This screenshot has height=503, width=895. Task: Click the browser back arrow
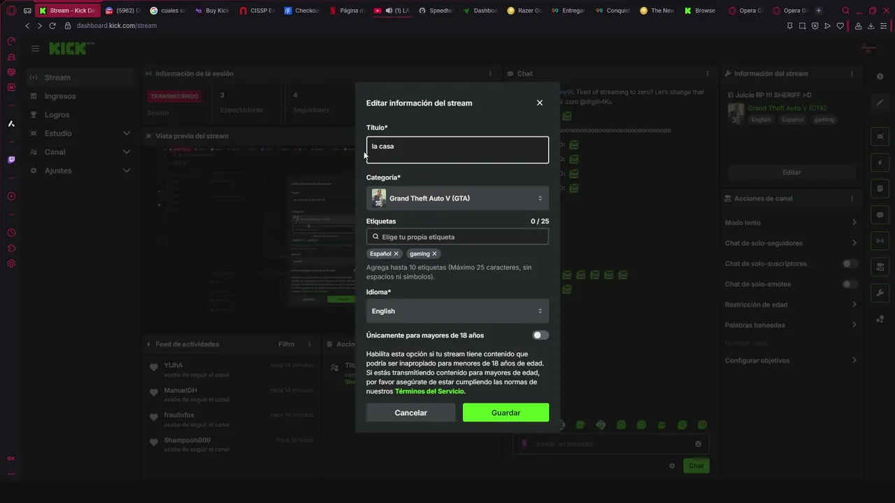(27, 26)
